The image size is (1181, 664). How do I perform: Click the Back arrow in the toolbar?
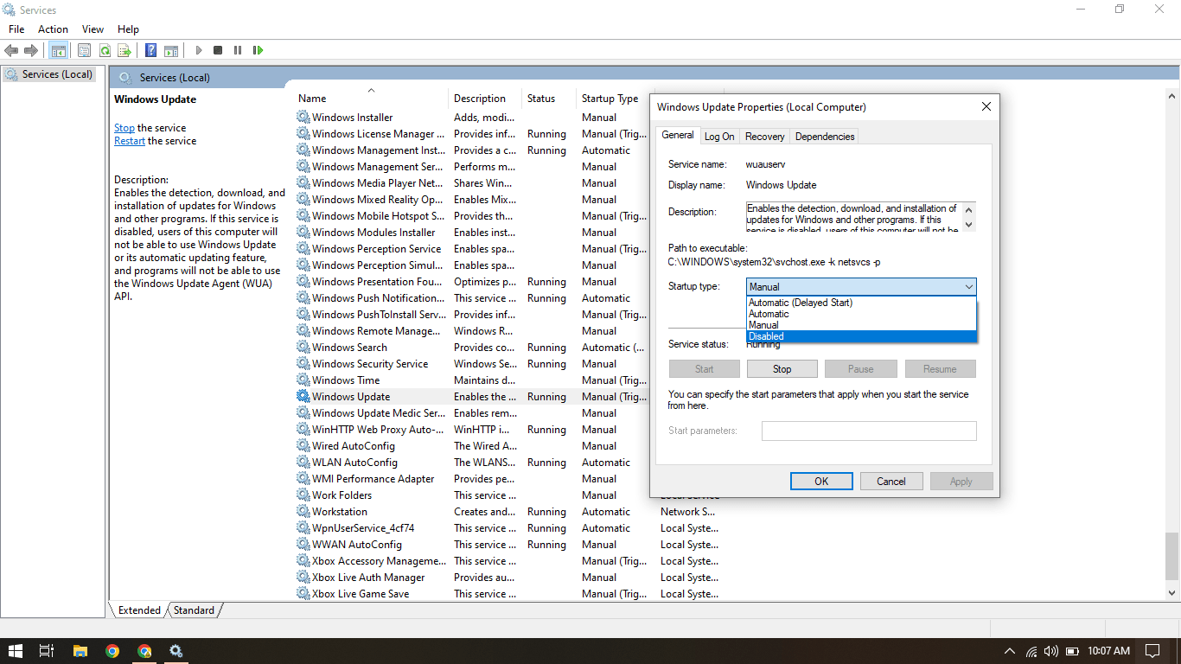point(11,51)
